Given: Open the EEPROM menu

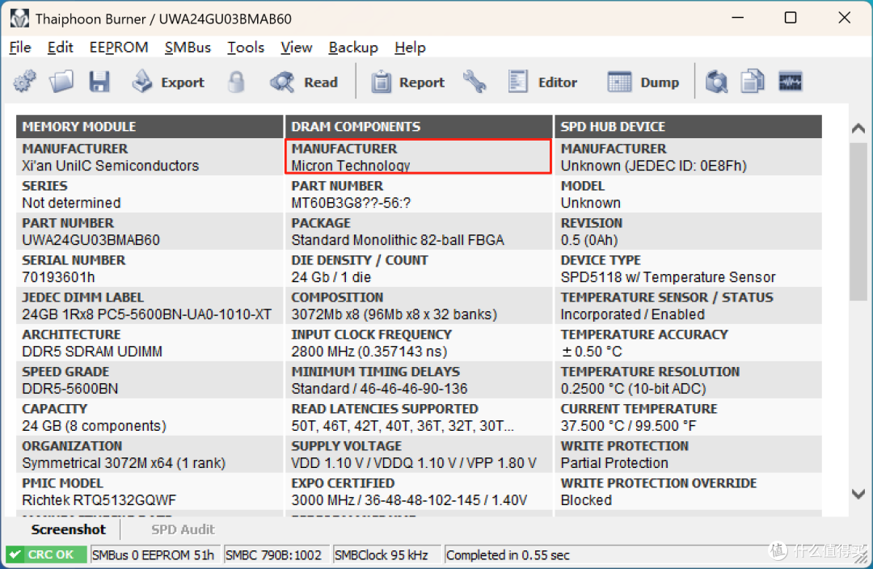Looking at the screenshot, I should (x=119, y=48).
